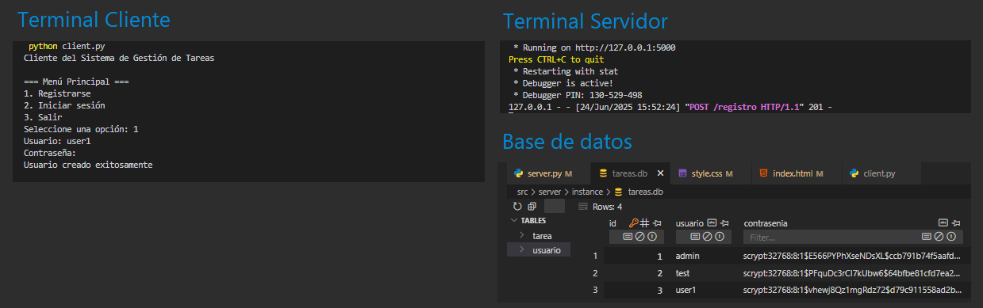Expand the tarea table chevron

(x=522, y=235)
